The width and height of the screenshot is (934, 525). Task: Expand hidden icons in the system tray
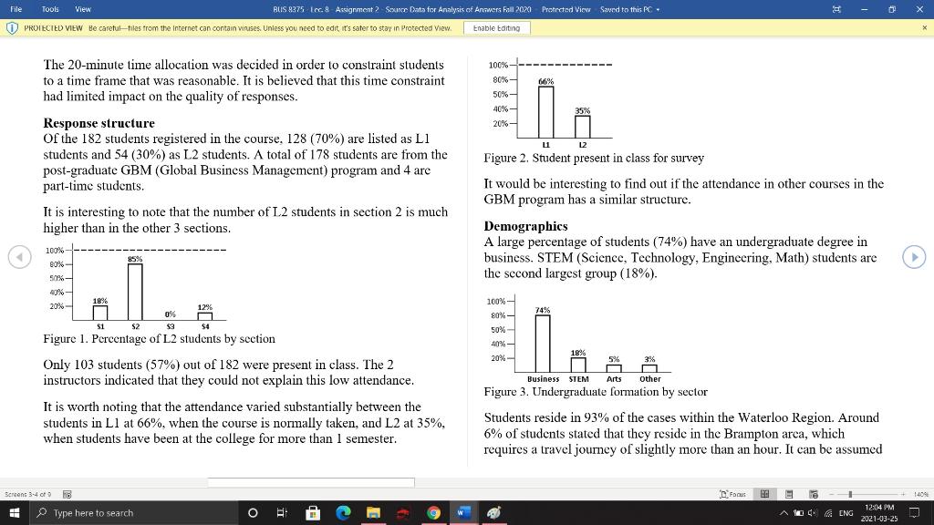coord(784,512)
